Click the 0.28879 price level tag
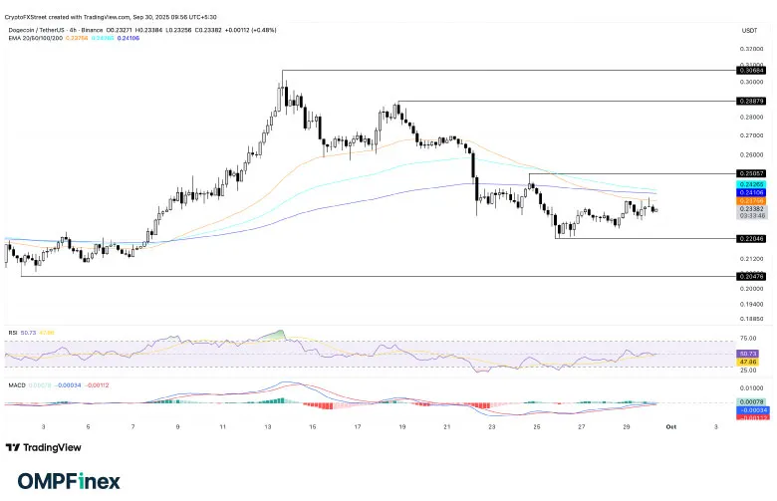This screenshot has height=501, width=777. (x=750, y=102)
